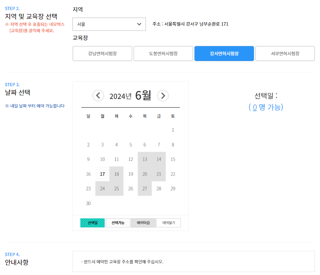Select June 26 on the calendar

point(130,189)
